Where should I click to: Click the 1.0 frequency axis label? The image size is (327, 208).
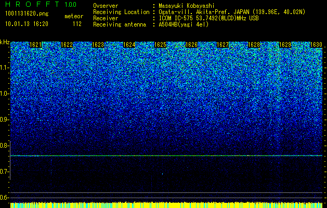[x=4, y=94]
